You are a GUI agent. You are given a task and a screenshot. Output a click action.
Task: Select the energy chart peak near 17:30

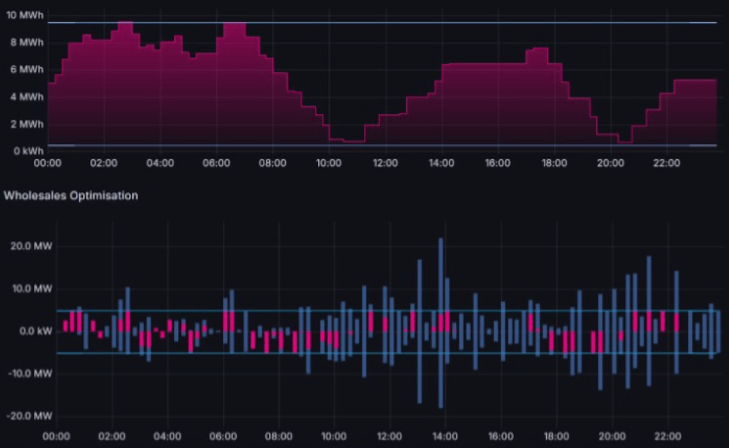coord(538,55)
